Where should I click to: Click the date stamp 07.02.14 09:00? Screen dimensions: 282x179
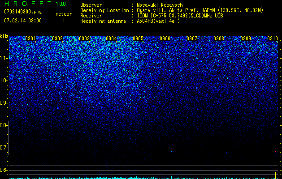click(x=23, y=21)
